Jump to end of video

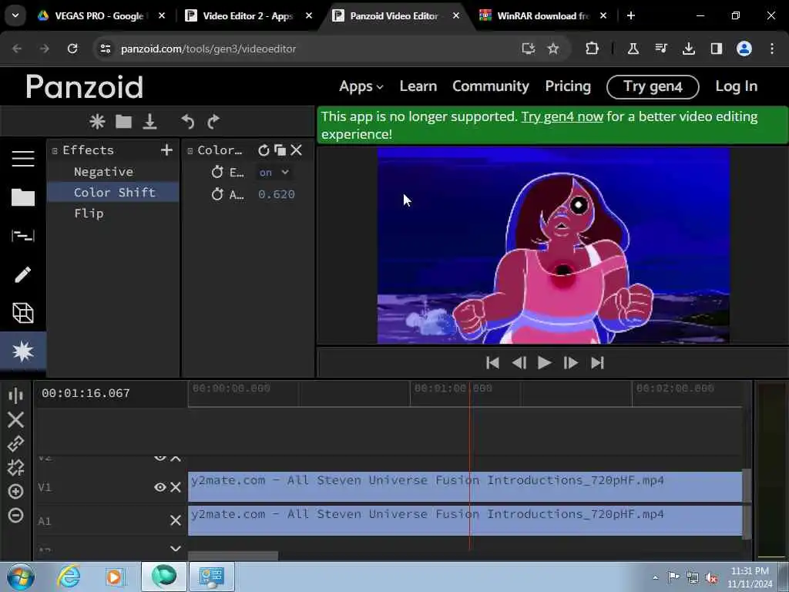[x=597, y=362]
